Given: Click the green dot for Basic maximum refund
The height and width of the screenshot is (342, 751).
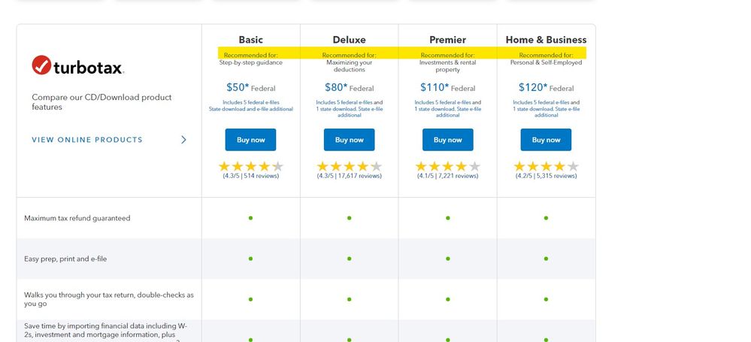Looking at the screenshot, I should click(x=250, y=218).
